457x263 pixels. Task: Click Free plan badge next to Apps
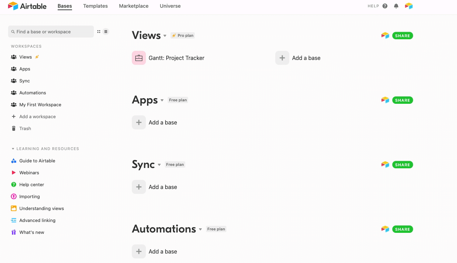(x=178, y=100)
